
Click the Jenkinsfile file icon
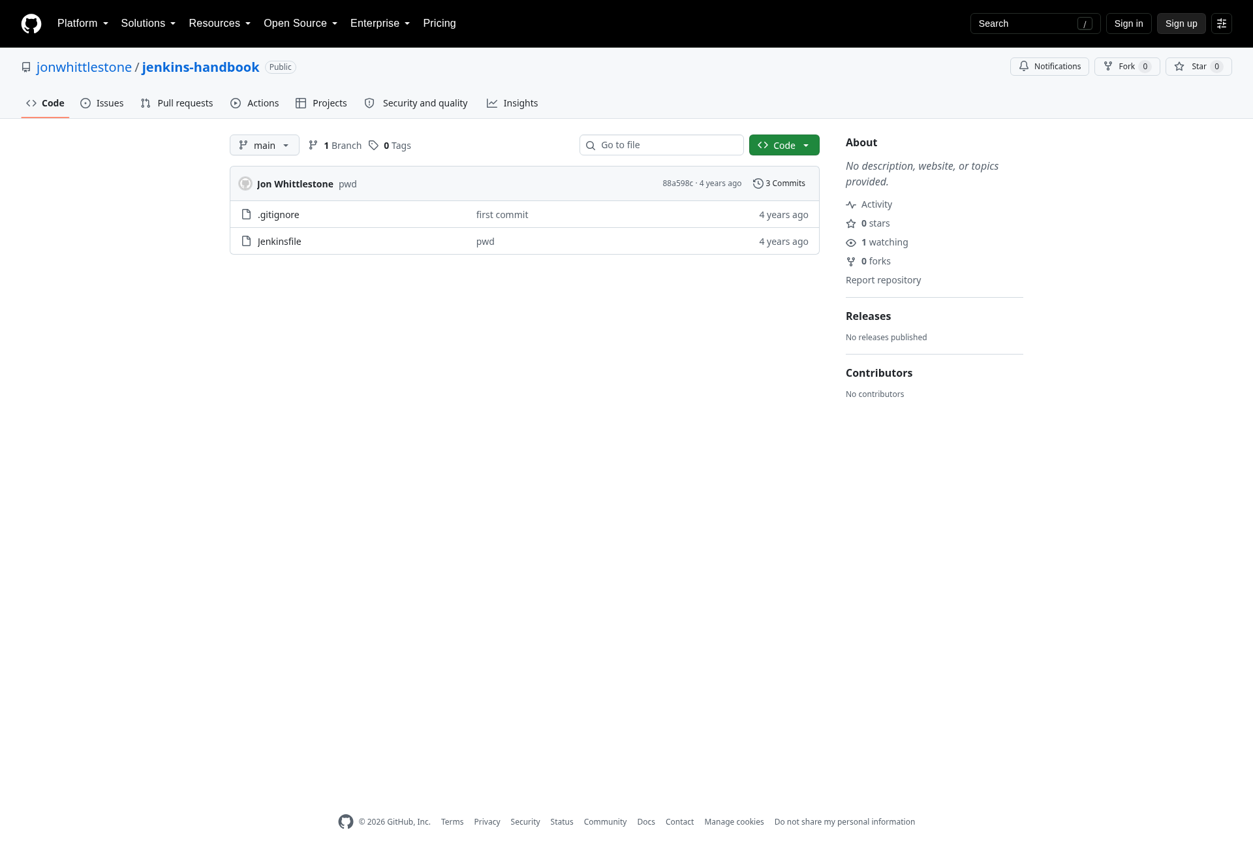246,241
